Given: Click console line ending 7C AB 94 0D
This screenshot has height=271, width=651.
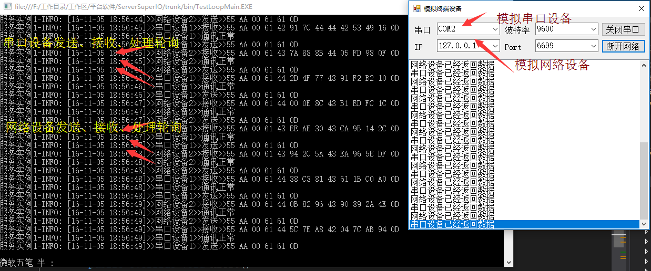Looking at the screenshot, I should click(x=199, y=230).
